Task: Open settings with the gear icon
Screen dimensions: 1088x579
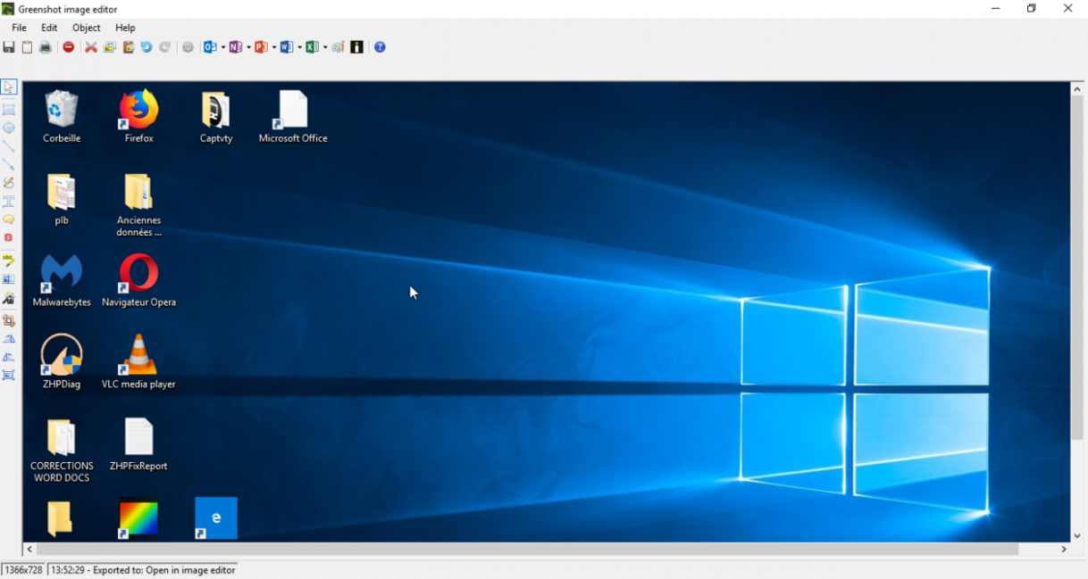Action: (x=188, y=47)
